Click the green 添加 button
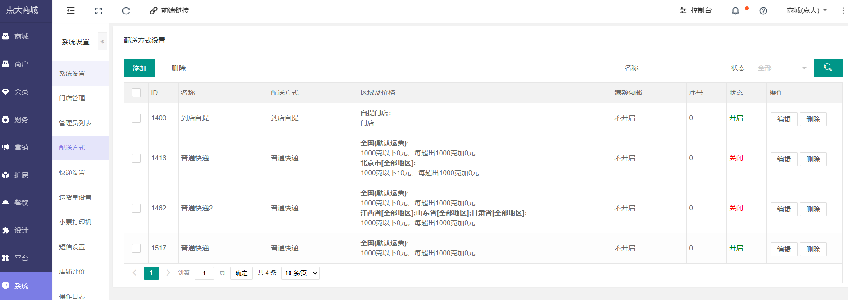 coord(140,68)
